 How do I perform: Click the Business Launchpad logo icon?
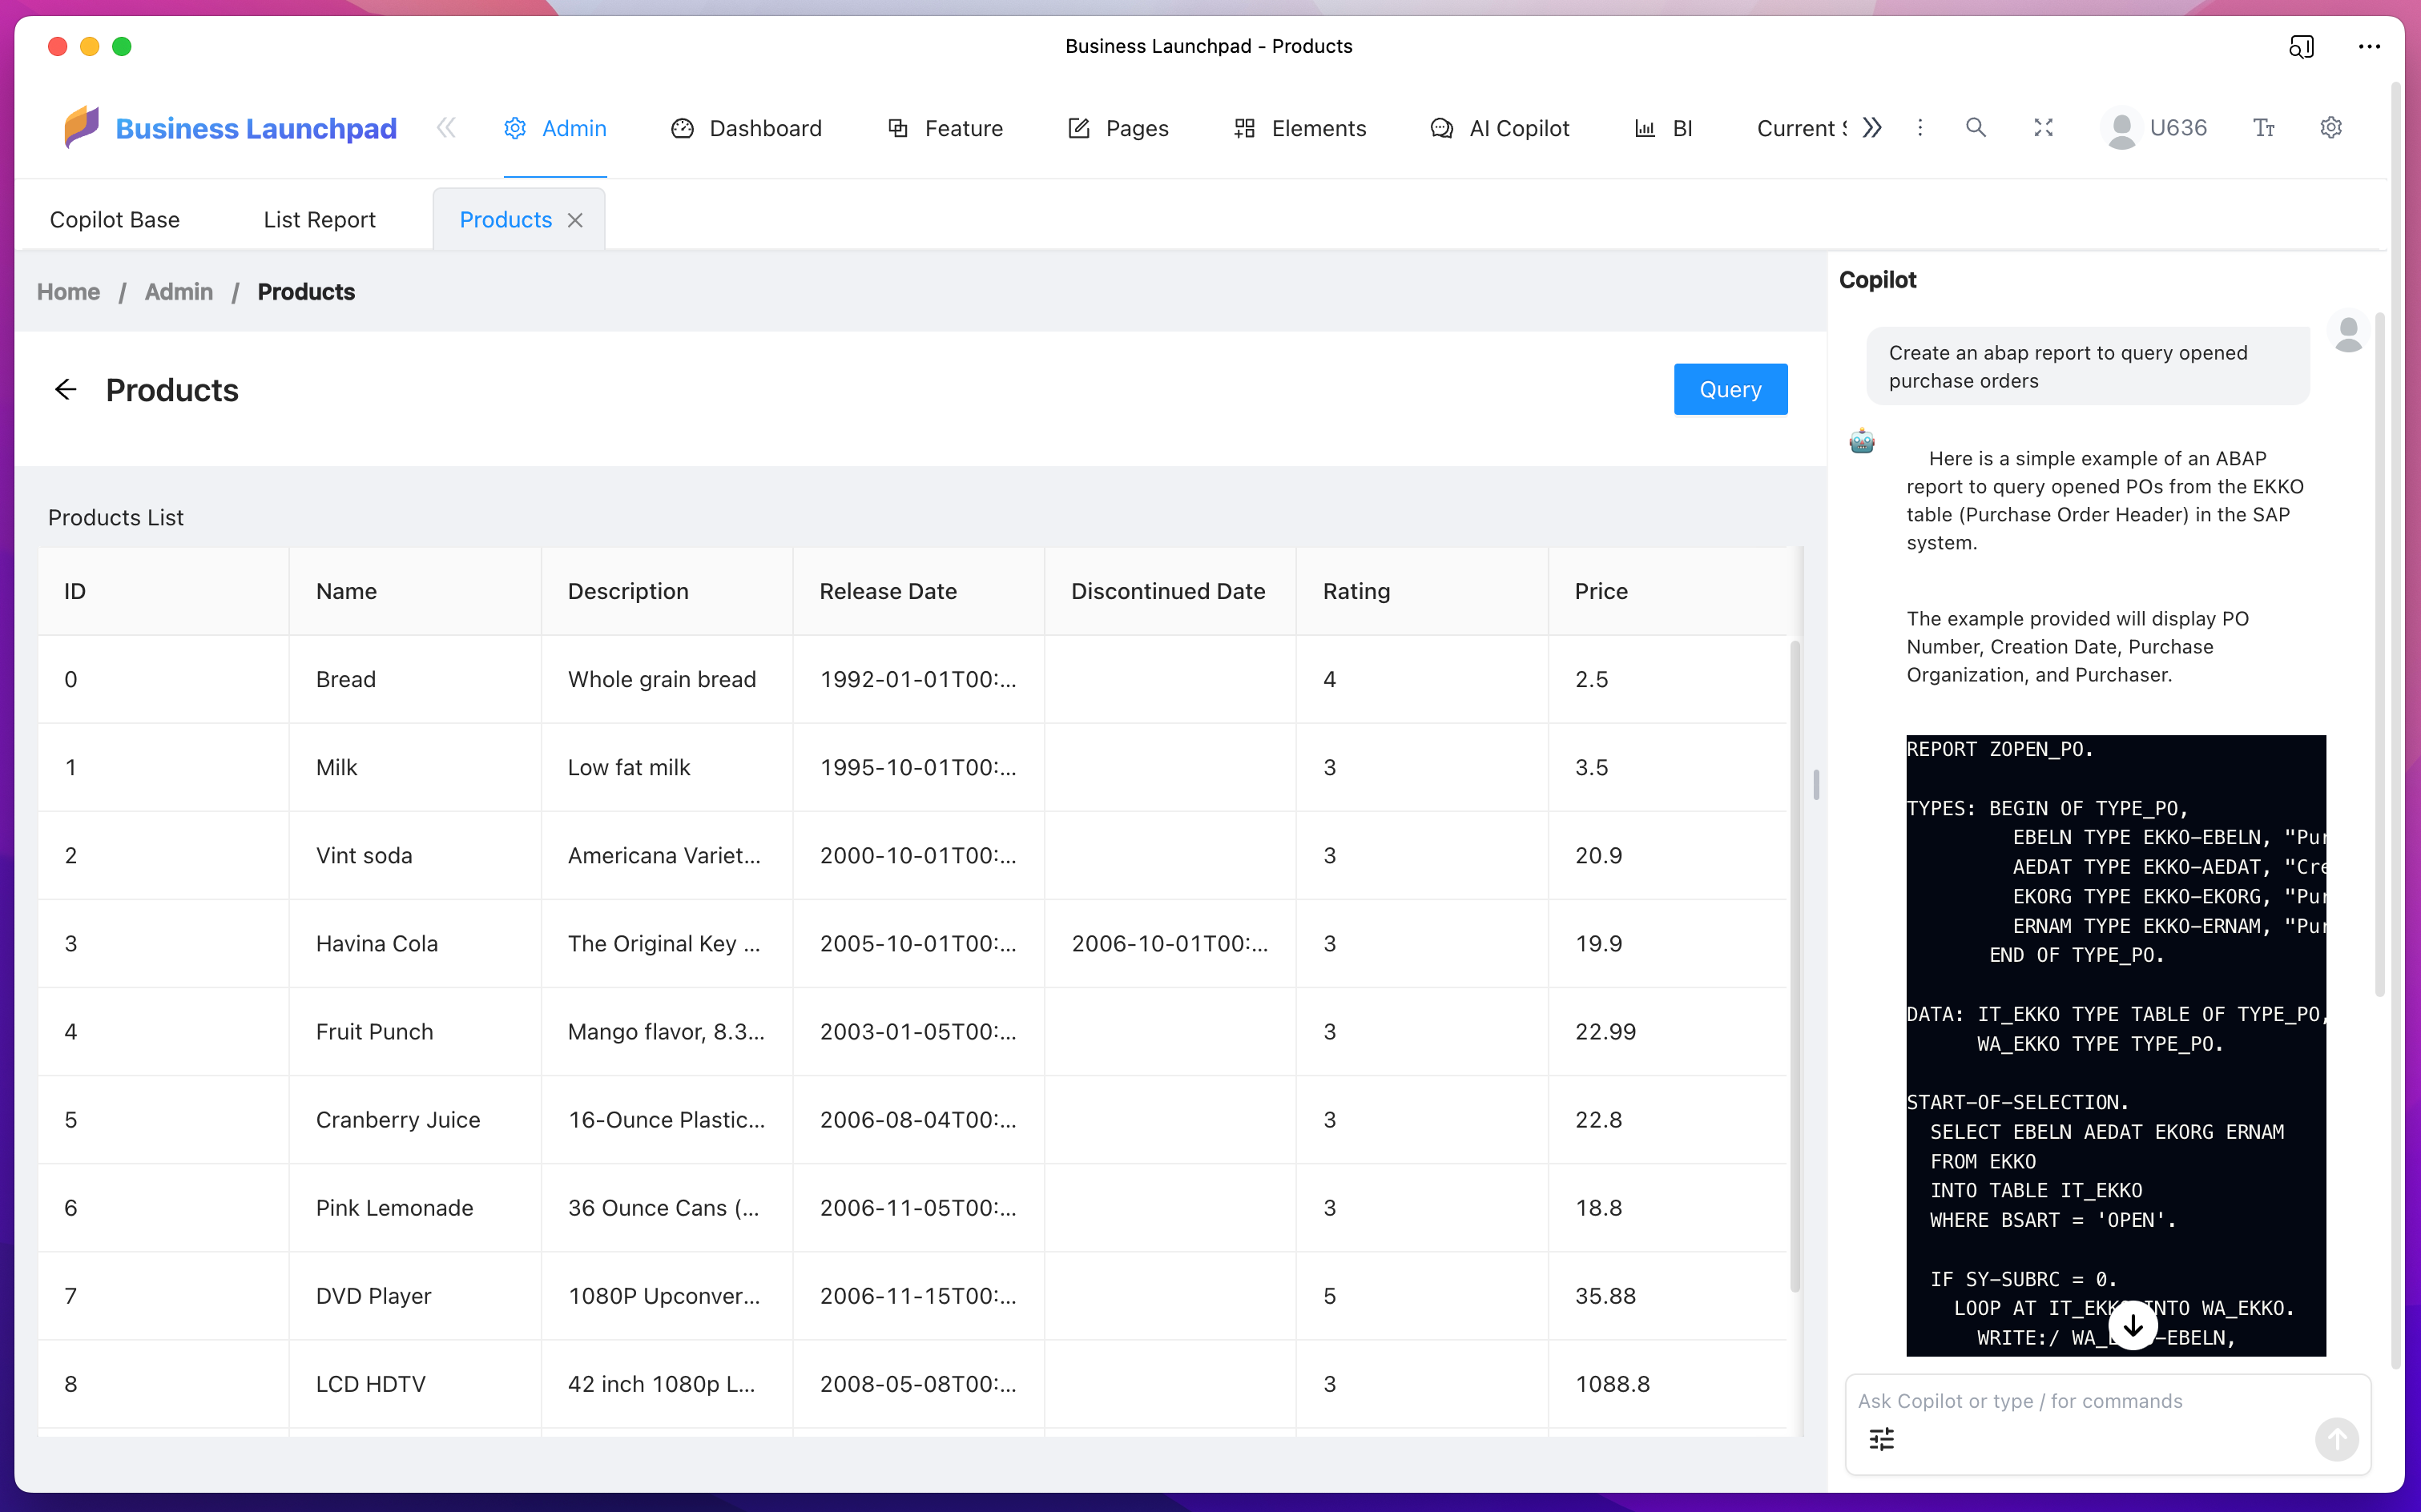point(82,127)
